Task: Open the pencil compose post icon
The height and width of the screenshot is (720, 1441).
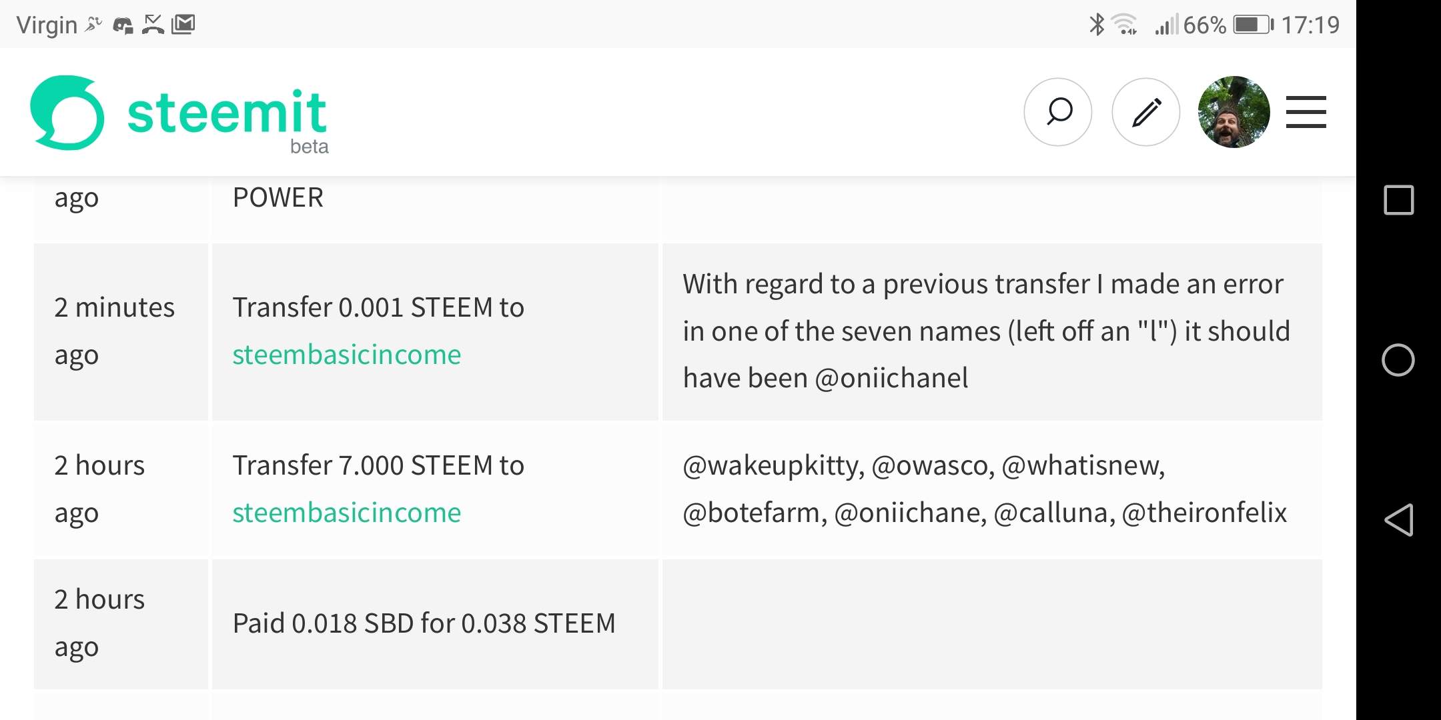Action: click(1146, 112)
